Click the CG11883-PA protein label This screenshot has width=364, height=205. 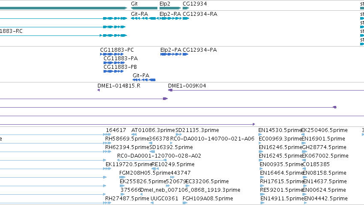tap(121, 59)
